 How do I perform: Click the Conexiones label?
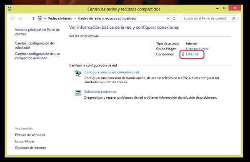tap(165, 54)
